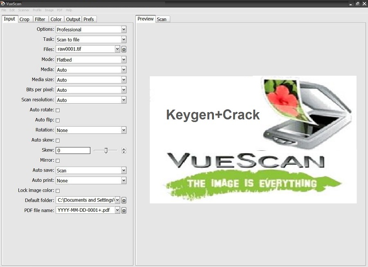The width and height of the screenshot is (368, 267).
Task: Open the Auto save dropdown
Action: click(x=91, y=170)
